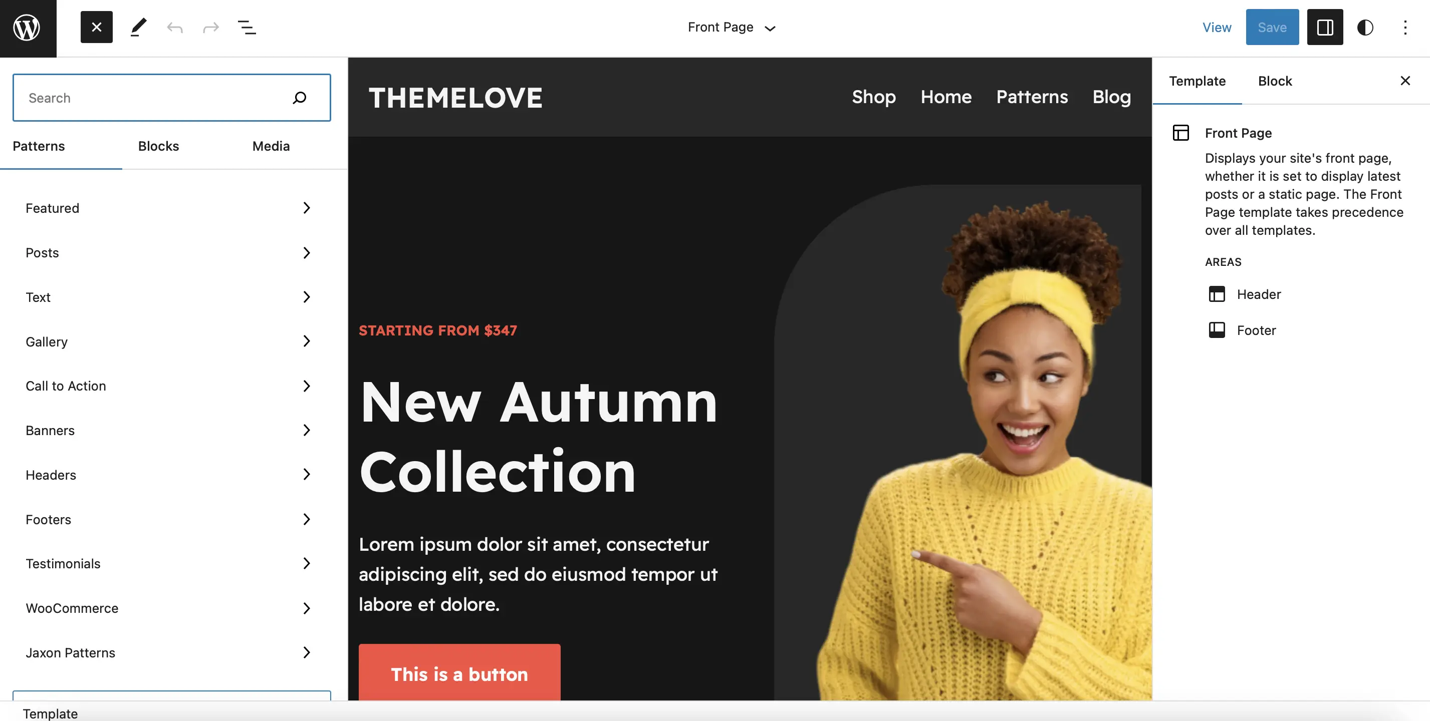Click the Footer area icon
Viewport: 1430px width, 721px height.
coord(1218,329)
